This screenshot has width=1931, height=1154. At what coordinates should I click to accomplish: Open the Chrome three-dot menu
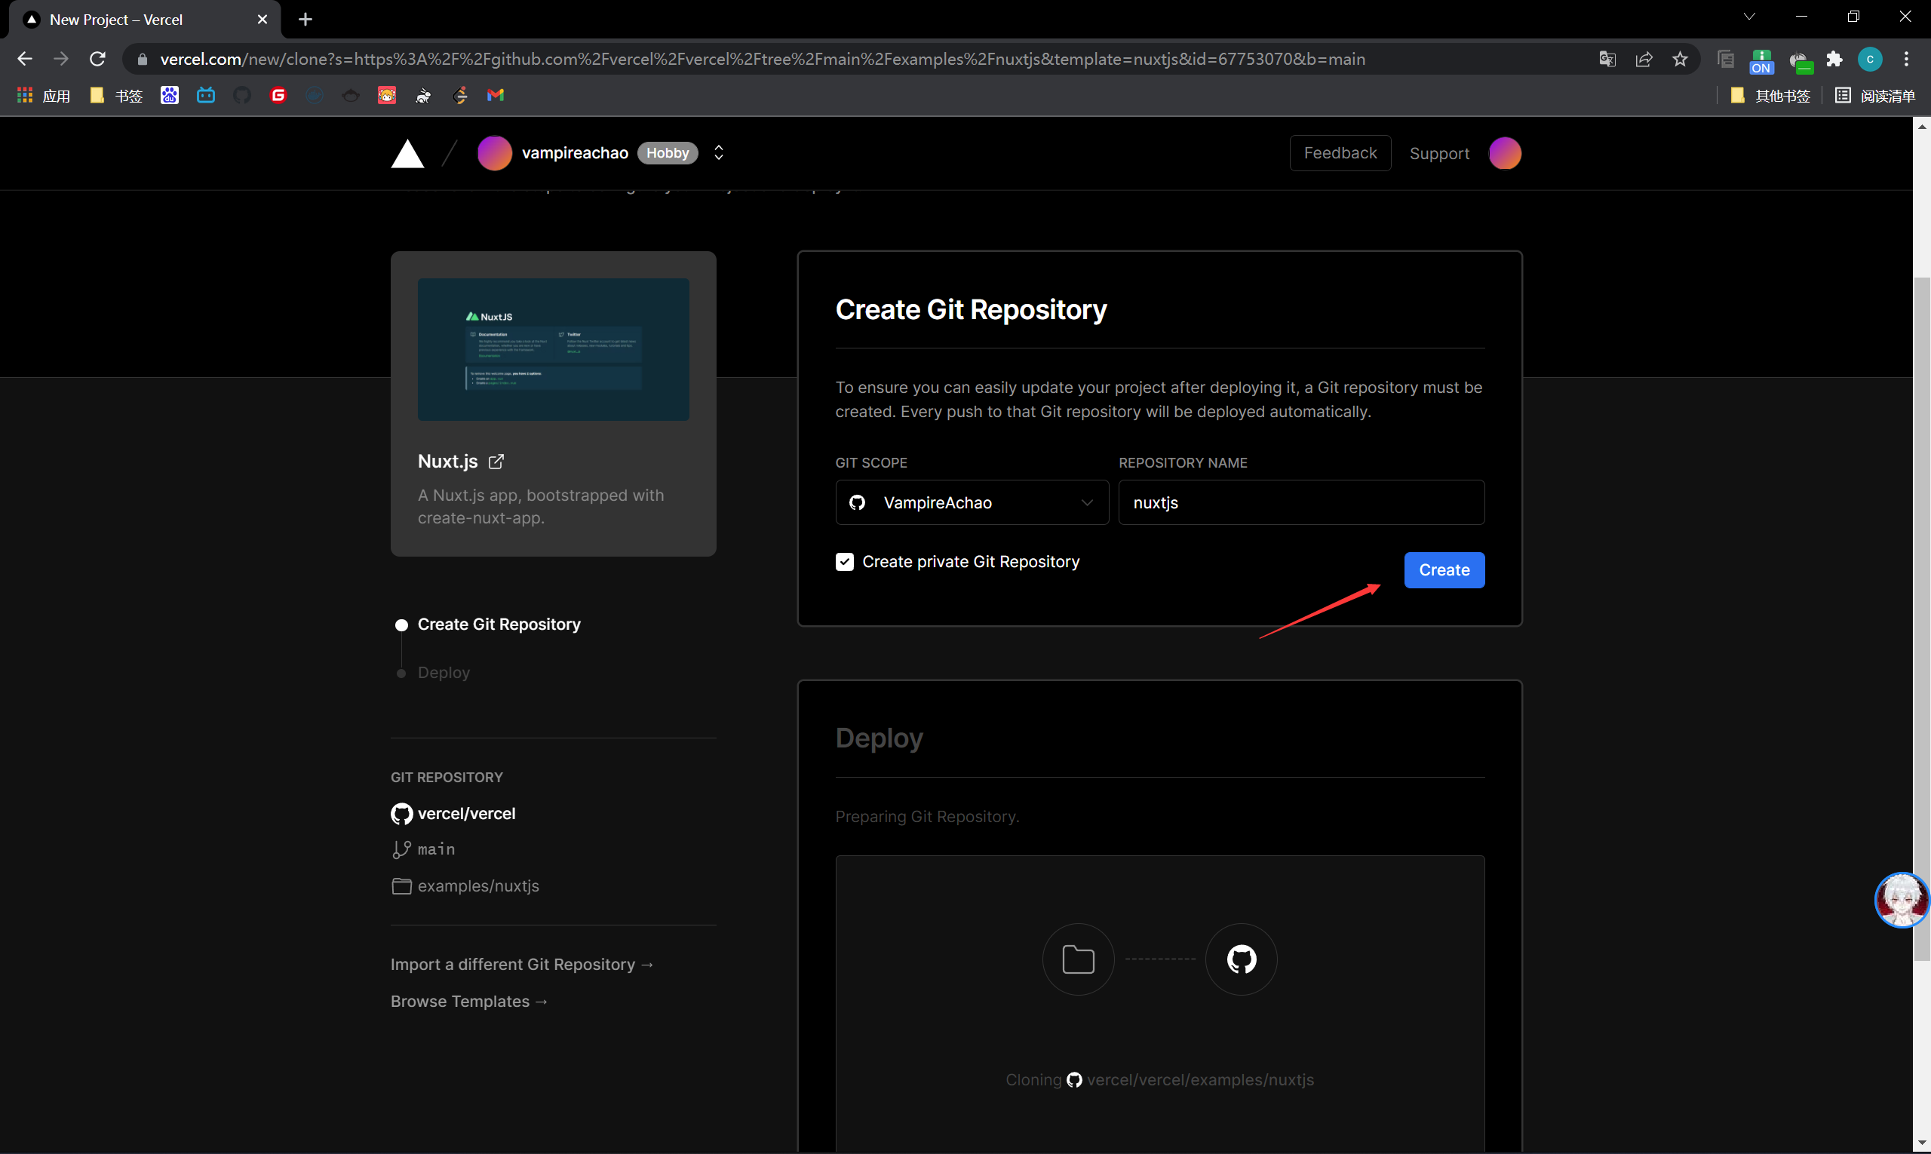[x=1906, y=59]
